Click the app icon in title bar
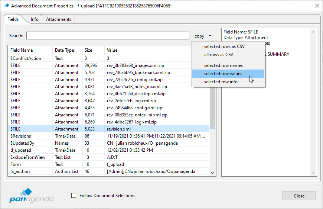The image size is (323, 209). point(6,6)
